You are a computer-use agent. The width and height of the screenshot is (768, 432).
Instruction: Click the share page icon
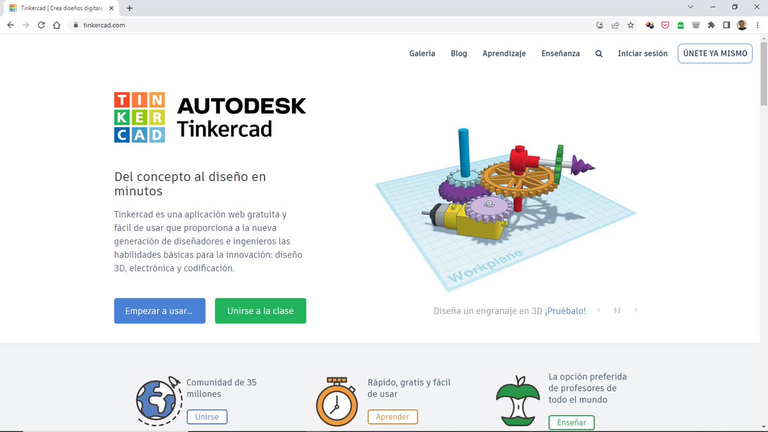click(615, 25)
